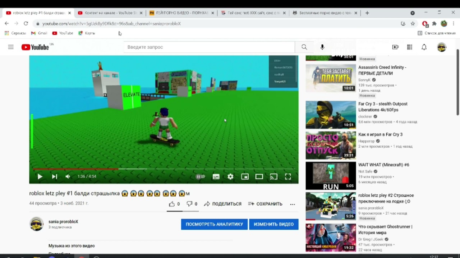
Task: Skip to next video
Action: pos(54,176)
